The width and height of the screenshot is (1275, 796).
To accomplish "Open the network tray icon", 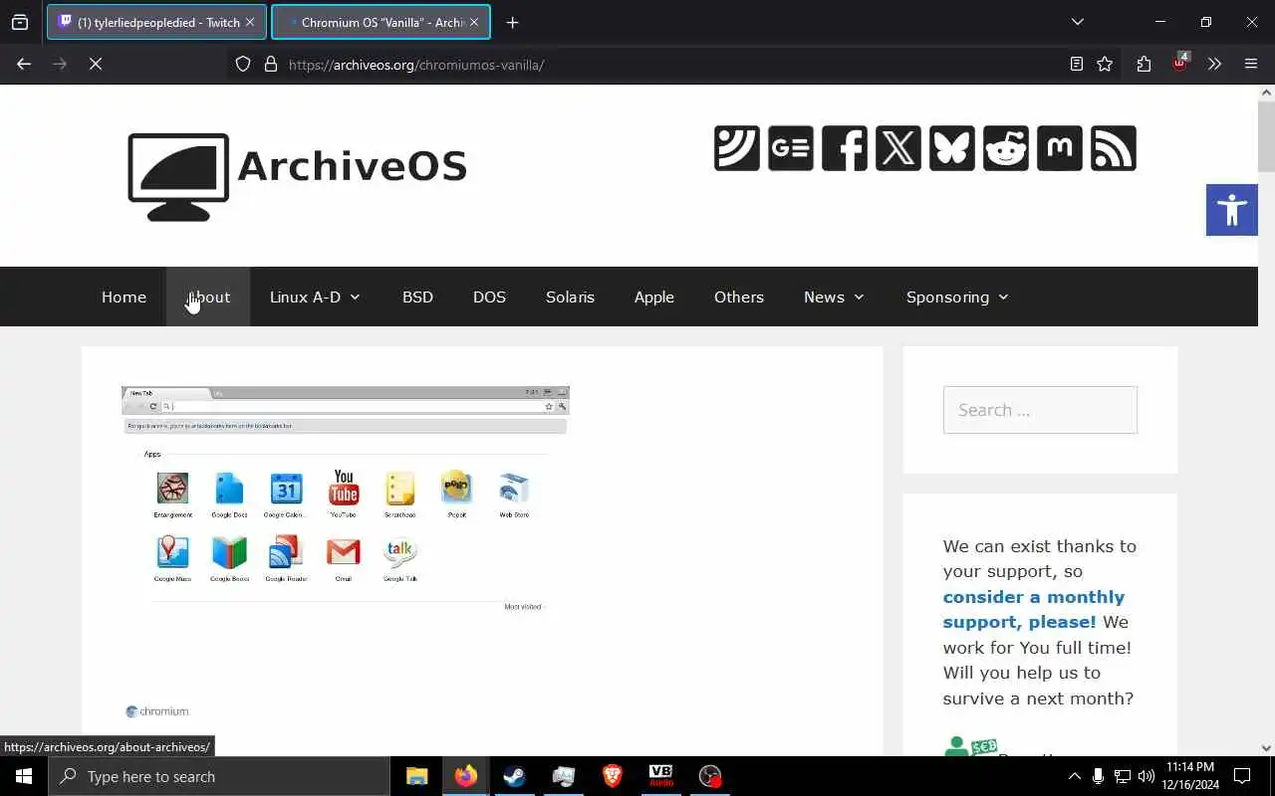I will tap(1122, 776).
